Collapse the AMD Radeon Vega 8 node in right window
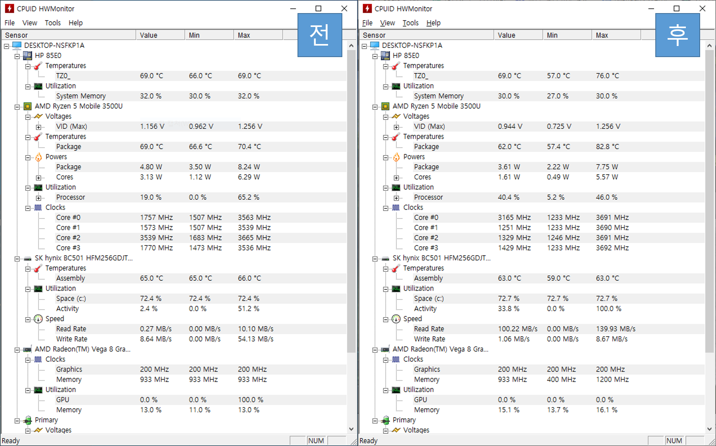 click(x=375, y=350)
